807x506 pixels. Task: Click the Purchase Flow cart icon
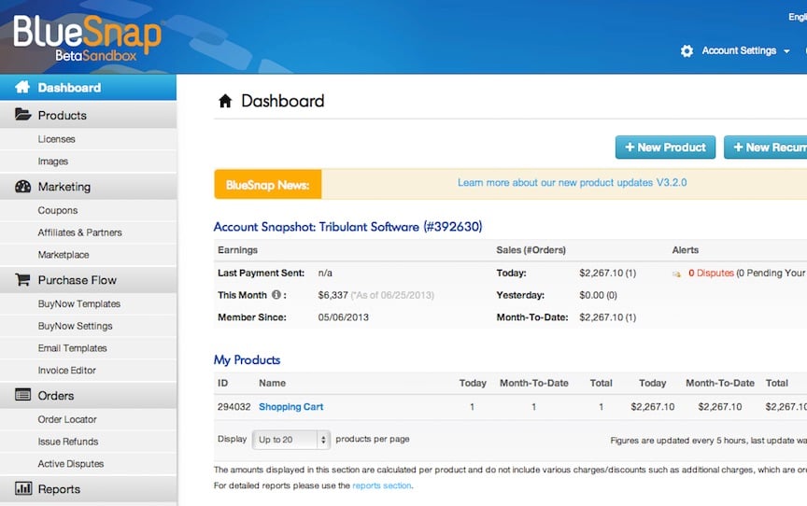tap(22, 280)
